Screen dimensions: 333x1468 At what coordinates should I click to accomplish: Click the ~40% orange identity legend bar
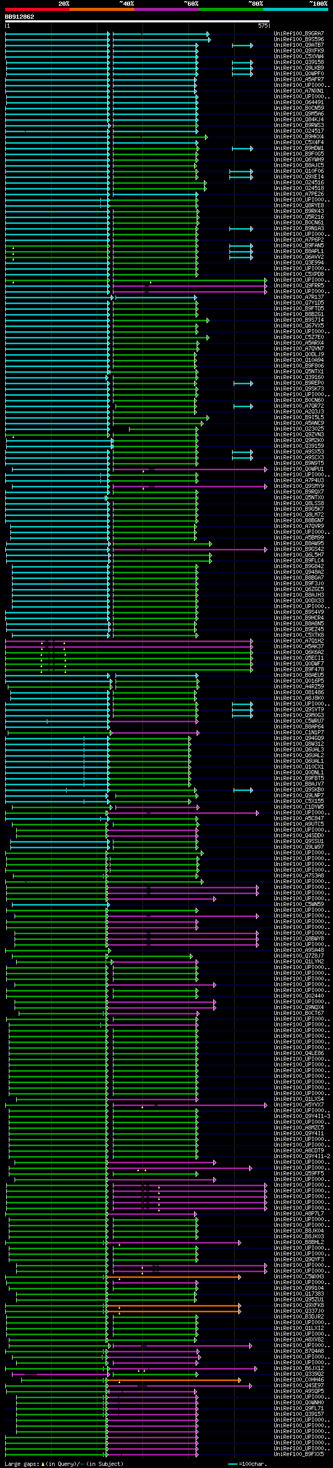(x=102, y=9)
